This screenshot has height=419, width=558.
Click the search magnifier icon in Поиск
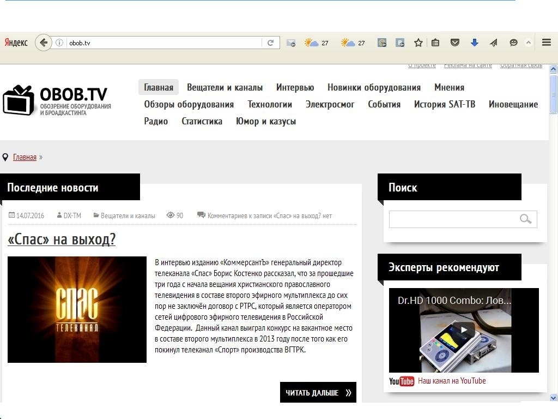(x=525, y=219)
